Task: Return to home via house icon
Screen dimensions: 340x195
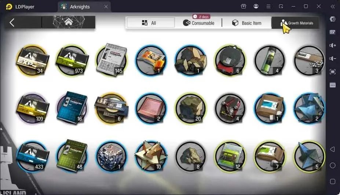Action: (x=68, y=22)
